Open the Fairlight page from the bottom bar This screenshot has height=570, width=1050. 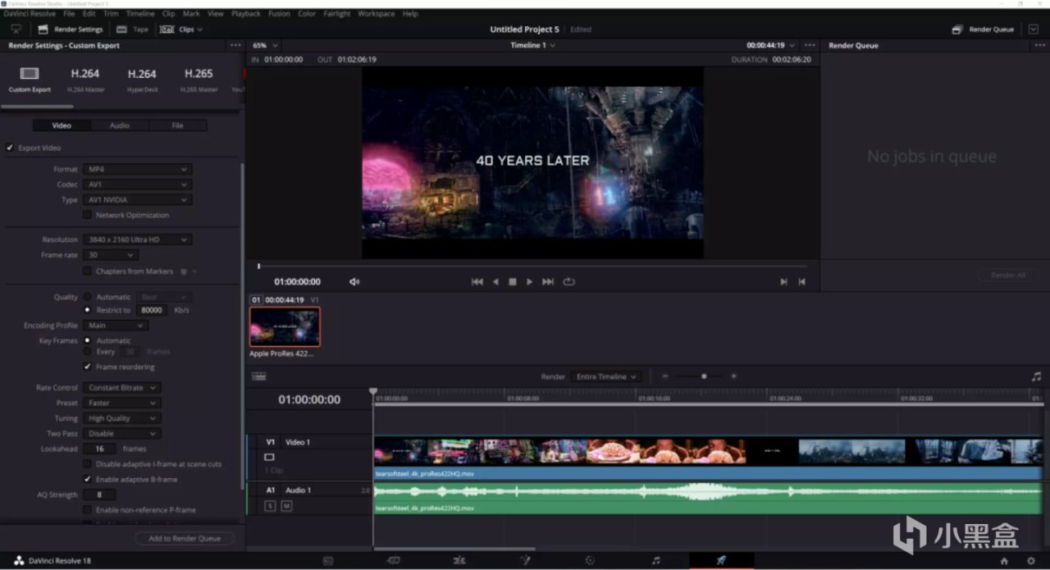[x=655, y=561]
